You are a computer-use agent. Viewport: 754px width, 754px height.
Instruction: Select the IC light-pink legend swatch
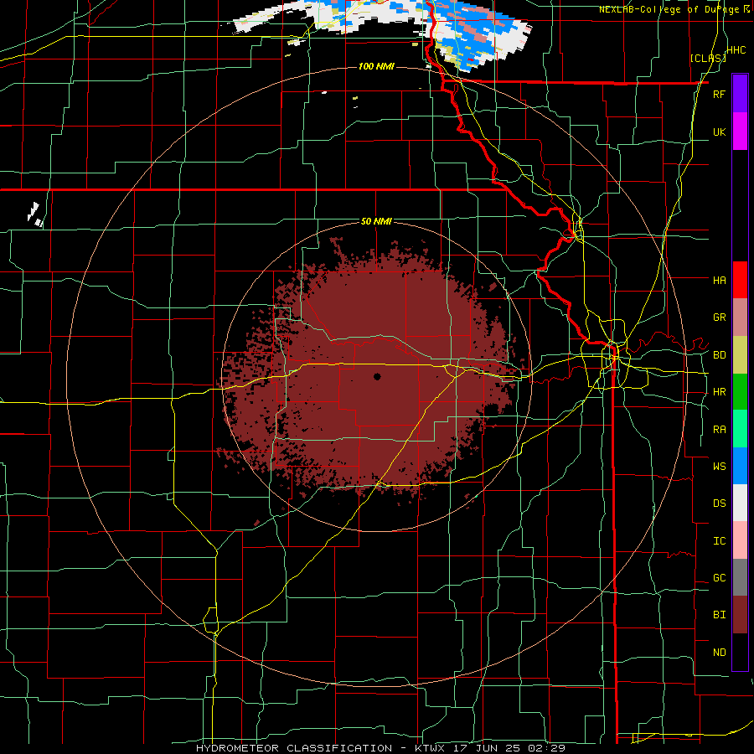740,540
